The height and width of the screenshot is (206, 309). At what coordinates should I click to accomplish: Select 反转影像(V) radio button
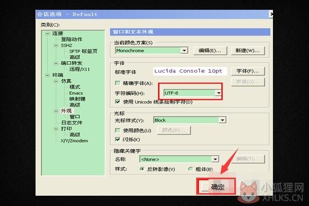click(142, 169)
